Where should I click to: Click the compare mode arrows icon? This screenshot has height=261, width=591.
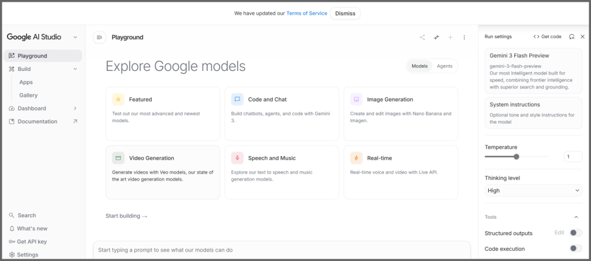[436, 37]
